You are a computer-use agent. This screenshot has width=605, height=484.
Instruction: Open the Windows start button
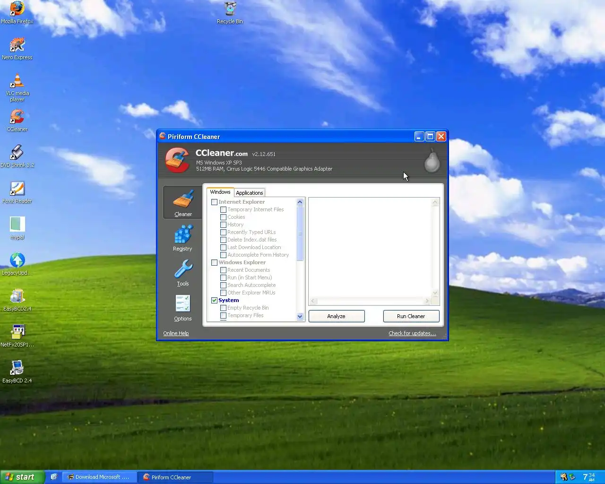point(22,477)
